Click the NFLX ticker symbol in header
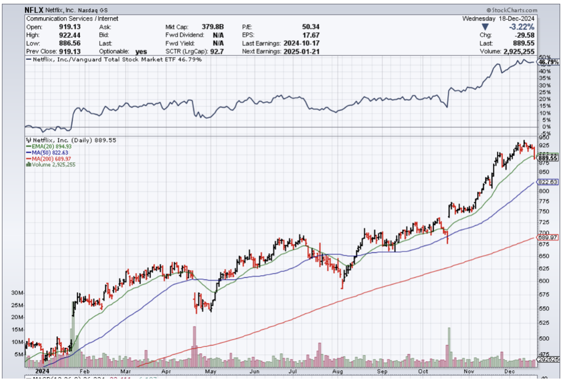This screenshot has width=563, height=380. click(x=34, y=10)
